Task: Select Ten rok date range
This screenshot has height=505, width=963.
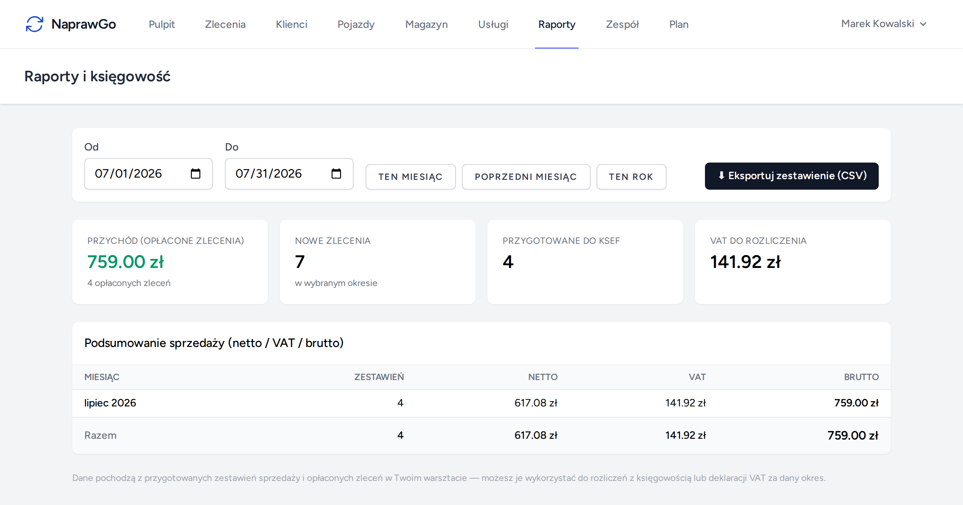Action: pos(631,177)
